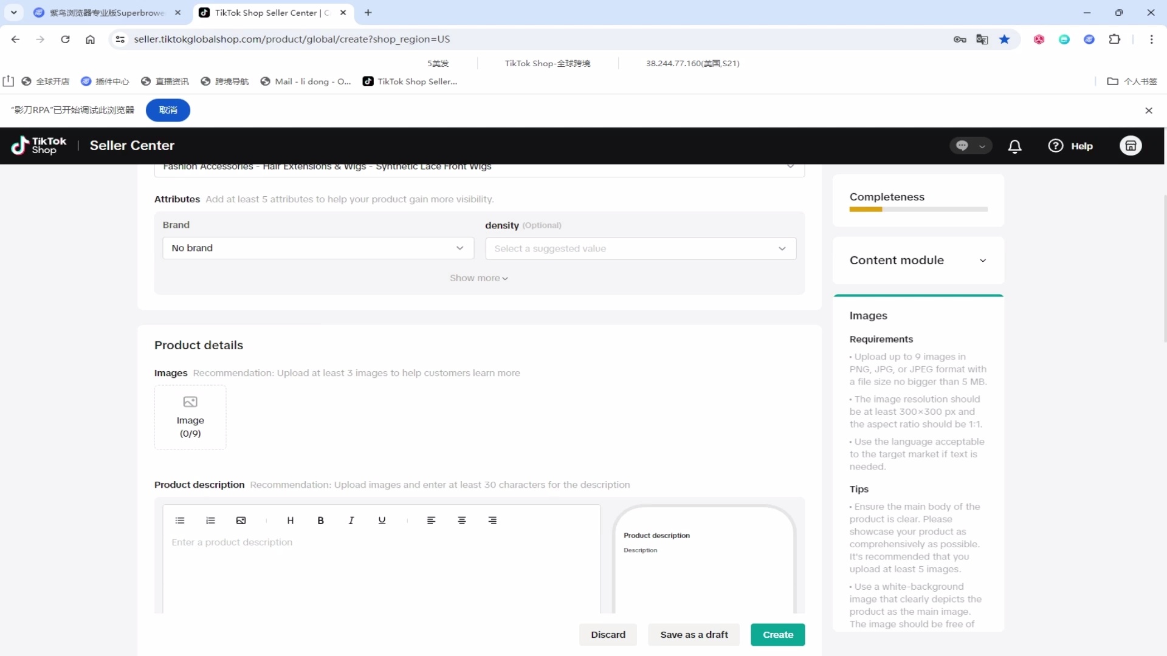Image resolution: width=1167 pixels, height=656 pixels.
Task: Align description text to the right
Action: [x=492, y=521]
